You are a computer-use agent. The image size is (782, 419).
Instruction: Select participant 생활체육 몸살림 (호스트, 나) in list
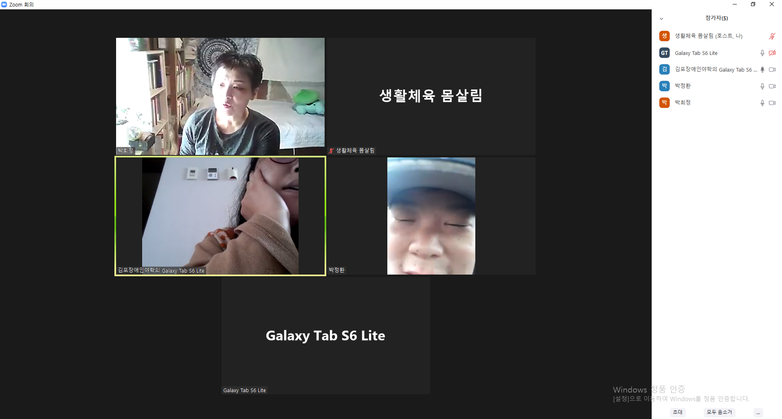click(x=717, y=36)
